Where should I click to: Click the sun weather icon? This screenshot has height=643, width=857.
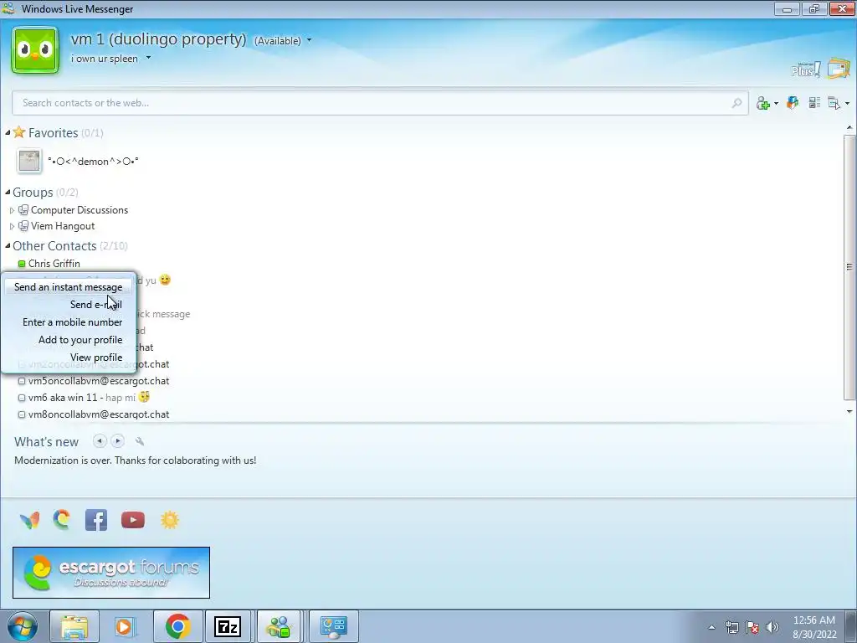169,520
